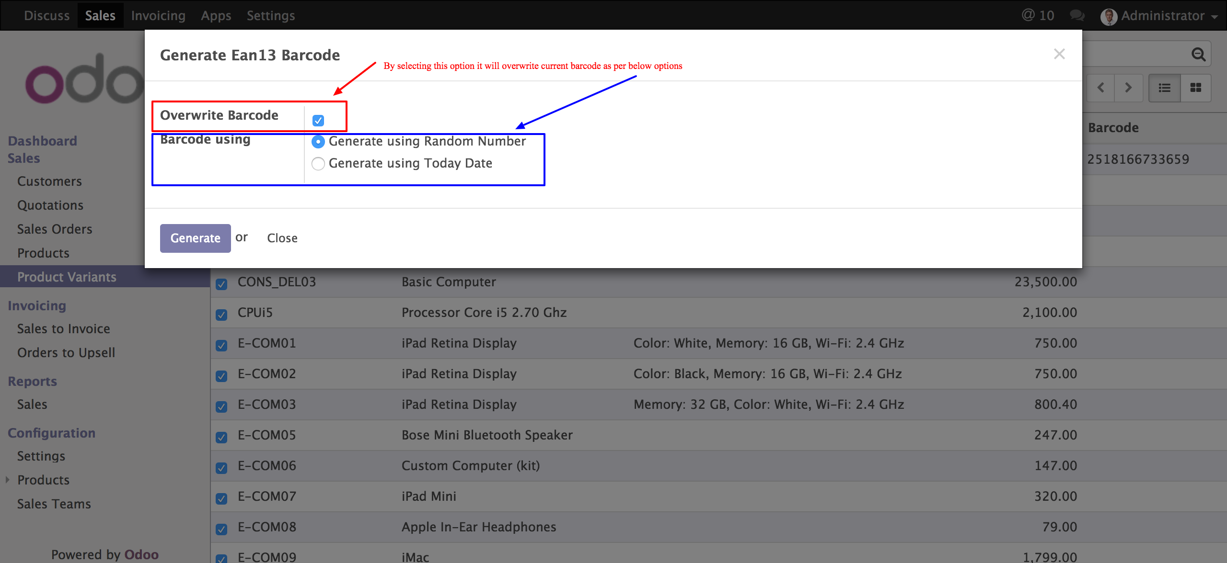Screen dimensions: 1227x563
Task: Open the Invoicing top menu
Action: tap(158, 15)
